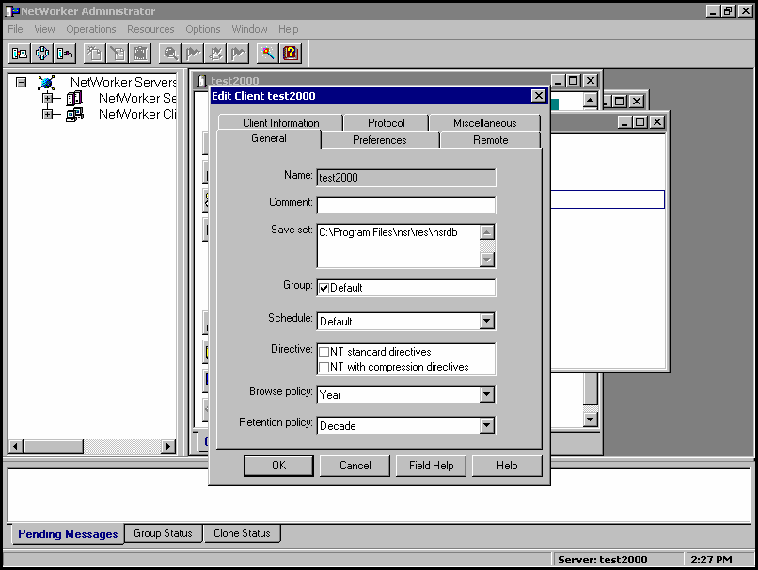This screenshot has height=570, width=758.
Task: Open the Options menu
Action: (x=203, y=29)
